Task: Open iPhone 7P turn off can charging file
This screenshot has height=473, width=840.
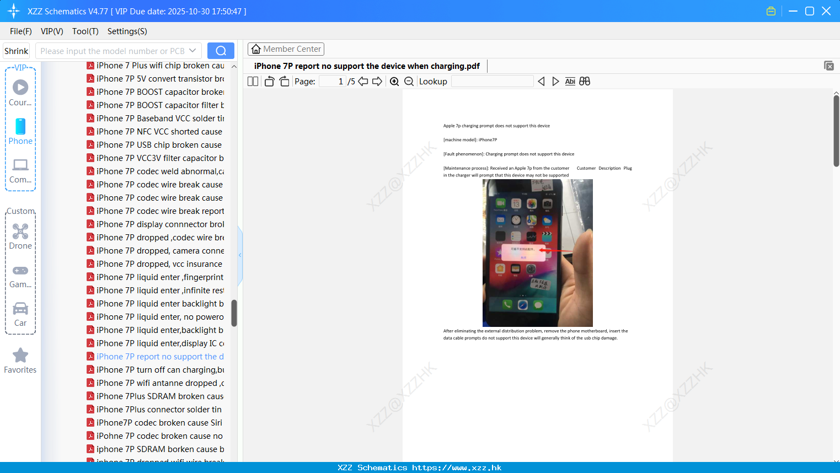Action: (x=156, y=370)
